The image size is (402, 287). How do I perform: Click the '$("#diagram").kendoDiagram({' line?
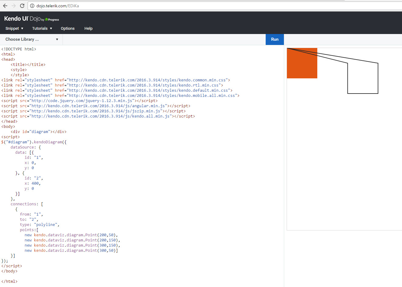pos(34,142)
